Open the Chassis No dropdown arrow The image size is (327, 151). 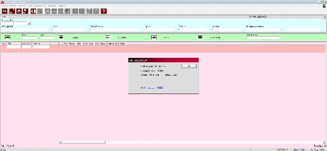pos(29,23)
